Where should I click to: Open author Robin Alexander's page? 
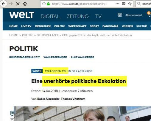coord(48,99)
